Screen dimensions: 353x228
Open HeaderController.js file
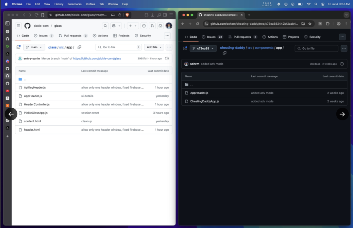37,104
